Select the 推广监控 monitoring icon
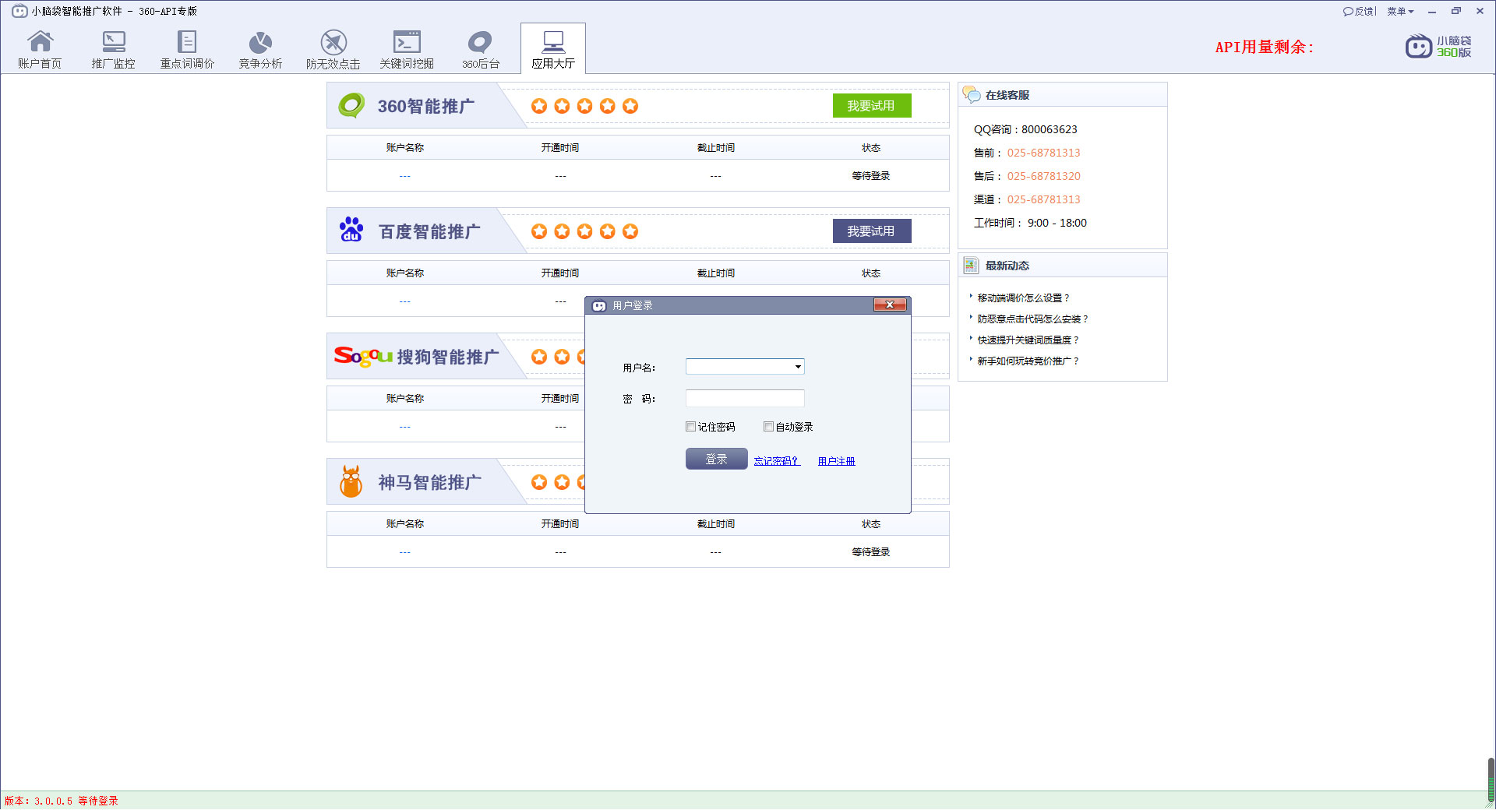1496x810 pixels. [113, 48]
